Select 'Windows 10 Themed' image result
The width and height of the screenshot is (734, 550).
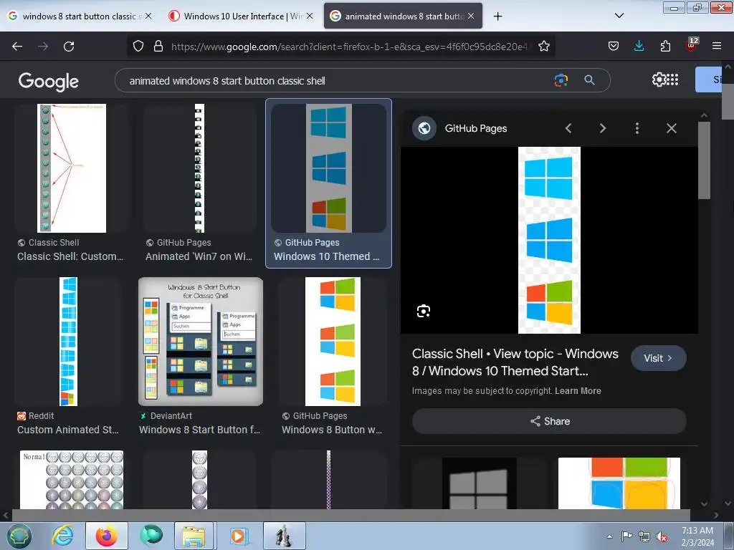pos(328,183)
